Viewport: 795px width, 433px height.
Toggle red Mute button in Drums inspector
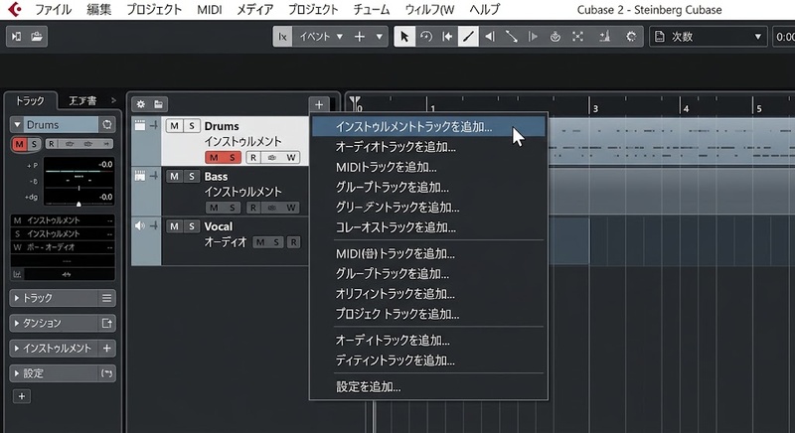(x=19, y=144)
